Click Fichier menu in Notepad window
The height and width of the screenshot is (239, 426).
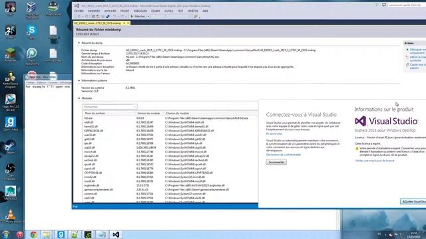[30, 82]
